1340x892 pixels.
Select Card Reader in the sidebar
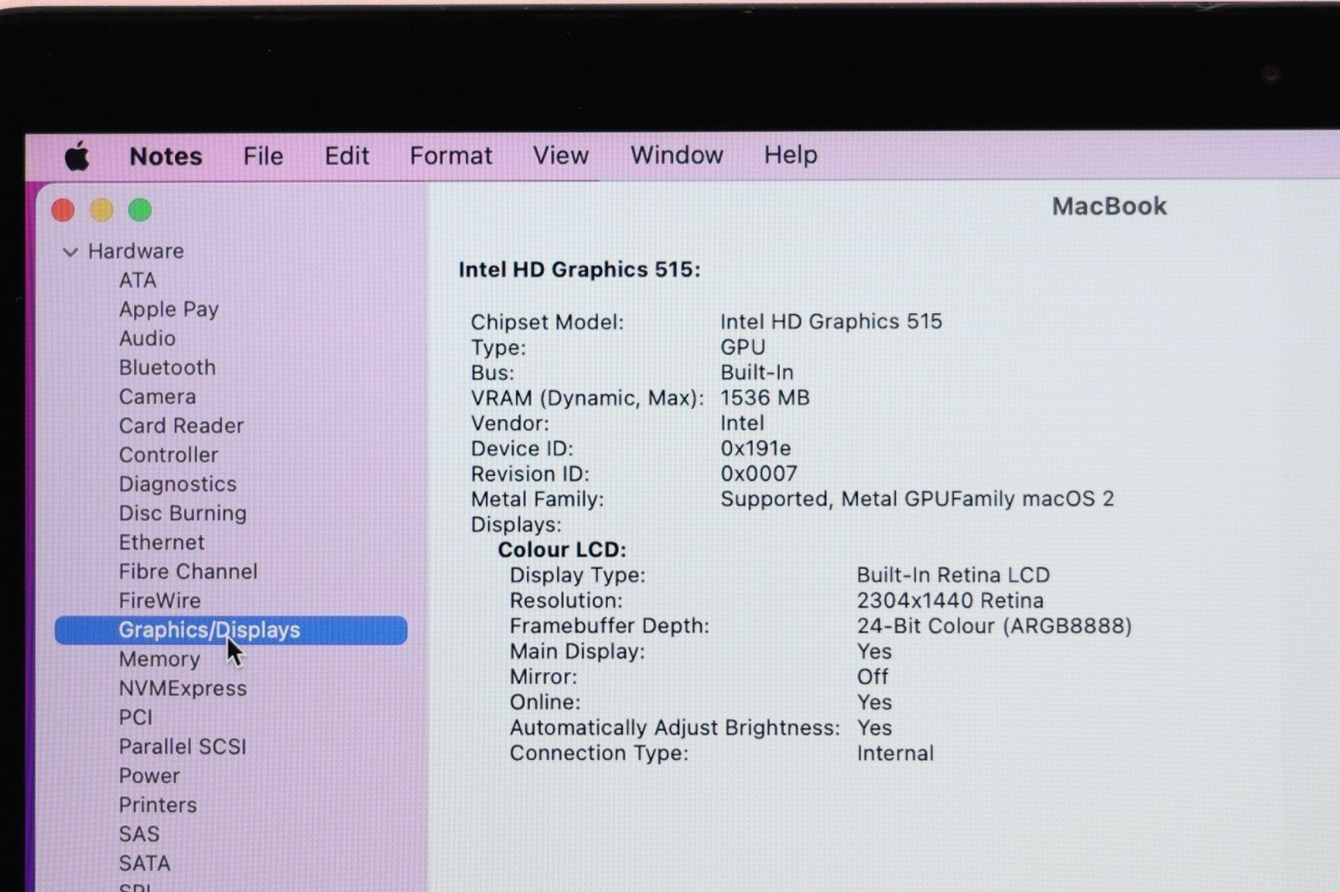[181, 426]
